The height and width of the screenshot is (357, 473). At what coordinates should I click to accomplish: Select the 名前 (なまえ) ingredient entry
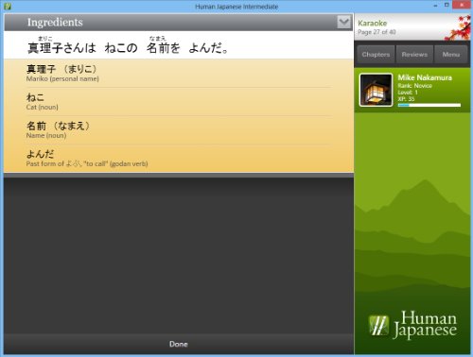(x=179, y=130)
